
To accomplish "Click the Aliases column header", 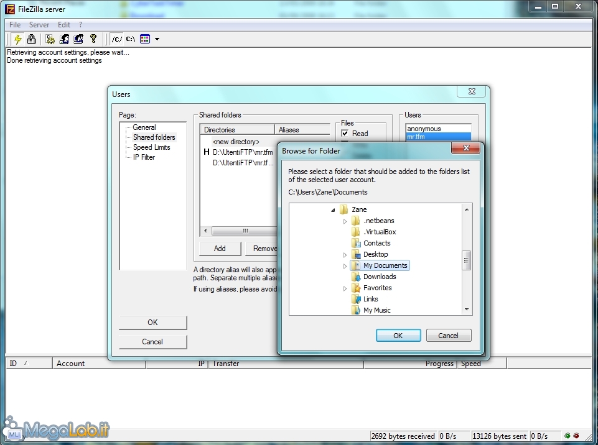I will (302, 129).
